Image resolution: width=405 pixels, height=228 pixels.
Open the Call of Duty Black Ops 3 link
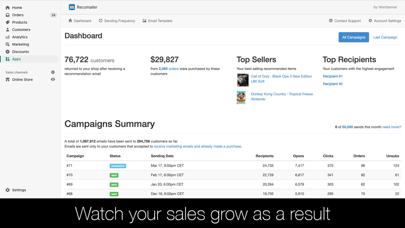coord(281,76)
